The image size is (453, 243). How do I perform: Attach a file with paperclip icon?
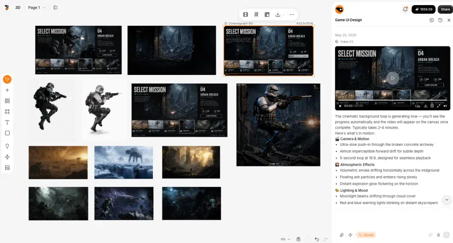[341, 235]
